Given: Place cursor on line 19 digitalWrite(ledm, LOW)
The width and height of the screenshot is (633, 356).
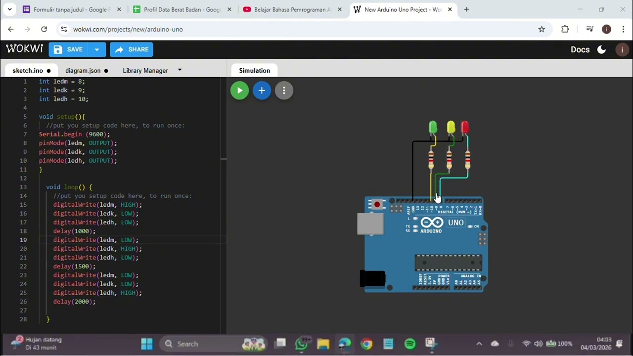Looking at the screenshot, I should pyautogui.click(x=96, y=240).
